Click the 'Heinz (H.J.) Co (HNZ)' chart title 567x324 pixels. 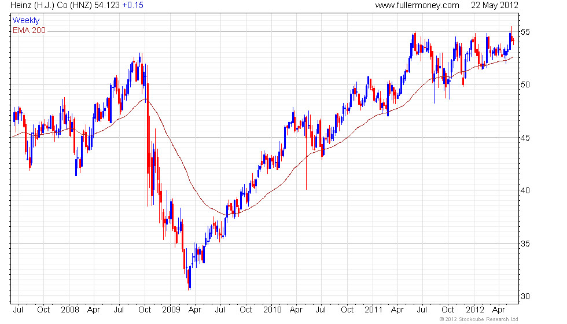(51, 5)
